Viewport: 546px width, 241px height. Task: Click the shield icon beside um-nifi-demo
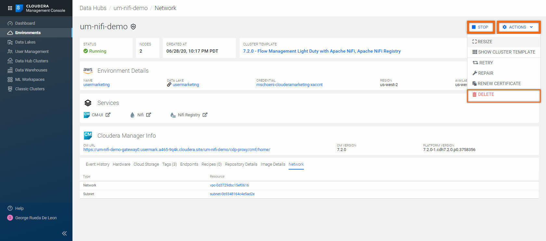(133, 27)
